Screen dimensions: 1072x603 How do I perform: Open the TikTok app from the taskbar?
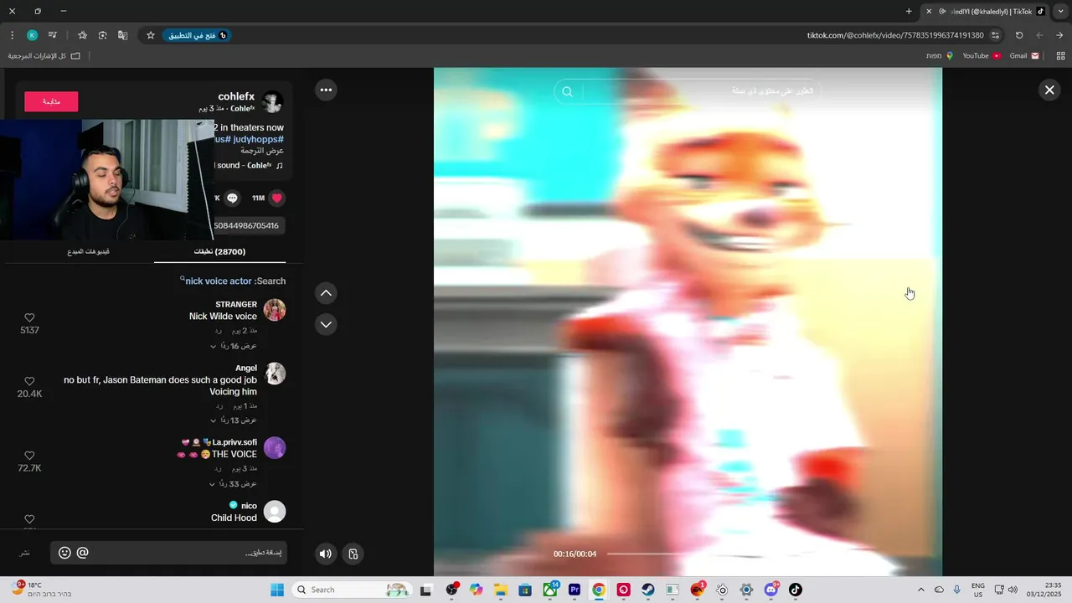point(796,590)
